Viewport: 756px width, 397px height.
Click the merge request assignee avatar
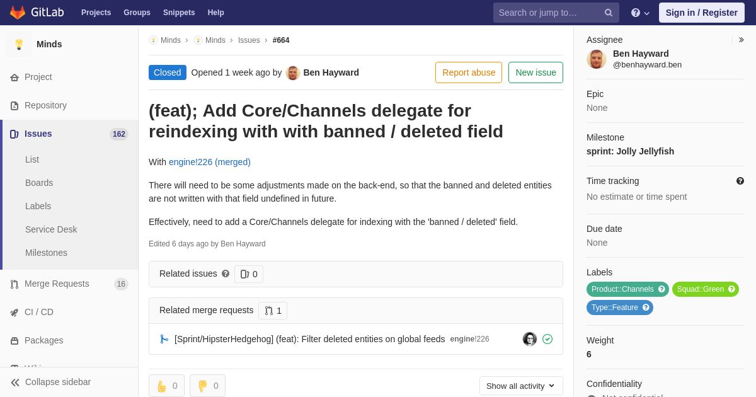click(530, 339)
